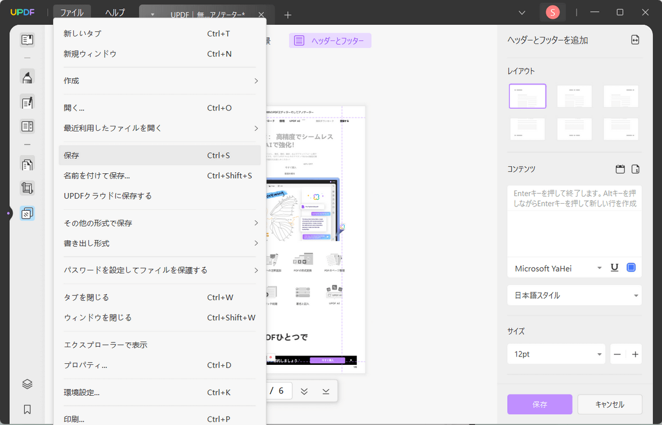Viewport: 662px width, 425px height.
Task: Select the edit PDF tool icon
Action: [x=27, y=102]
